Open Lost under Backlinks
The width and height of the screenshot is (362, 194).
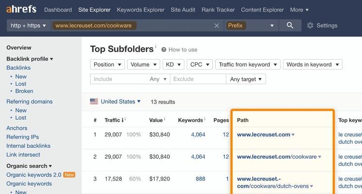[x=20, y=84]
